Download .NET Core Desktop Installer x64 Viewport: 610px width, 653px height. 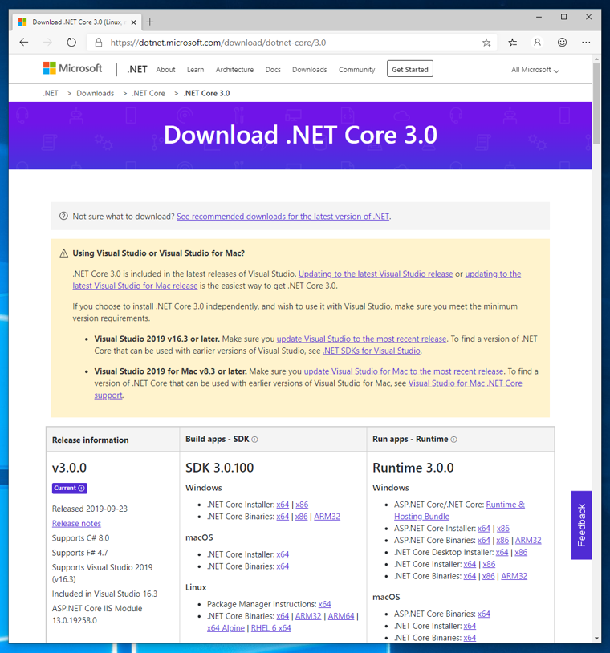point(502,552)
